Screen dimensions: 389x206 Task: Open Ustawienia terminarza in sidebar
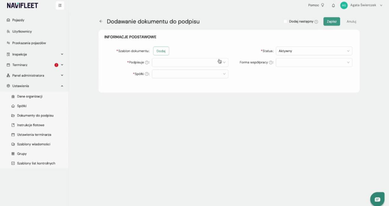pyautogui.click(x=34, y=134)
